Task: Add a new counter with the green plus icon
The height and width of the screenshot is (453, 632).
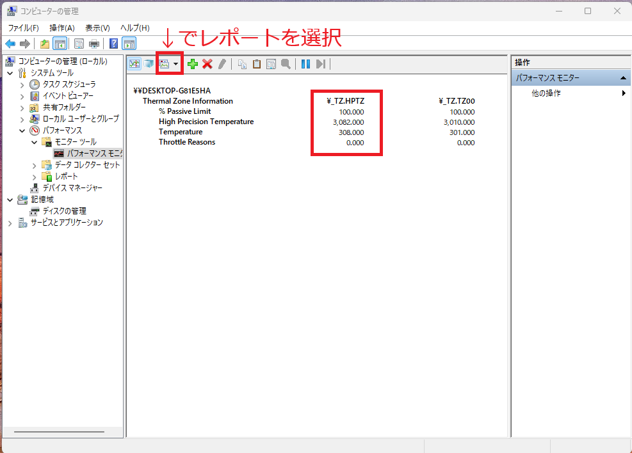Action: [x=192, y=64]
